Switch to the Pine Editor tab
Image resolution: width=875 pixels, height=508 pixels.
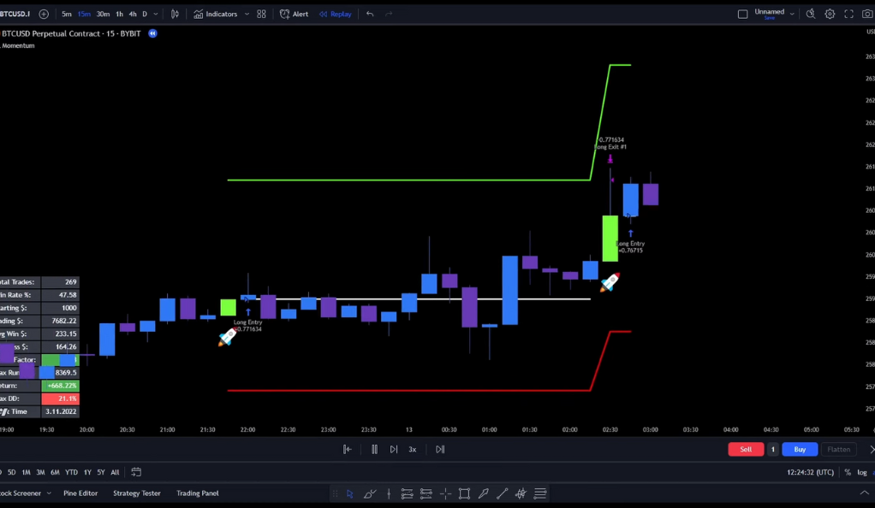(80, 493)
